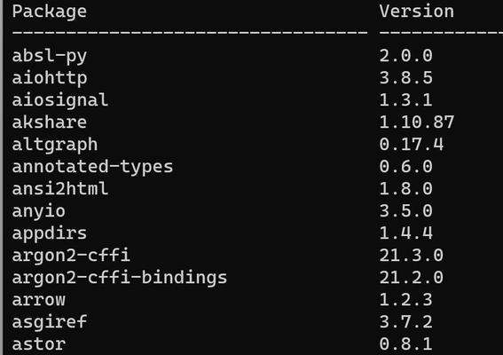Viewport: 503px width, 355px height.
Task: Click the argon2-cffi-bindings package name
Action: click(x=120, y=278)
